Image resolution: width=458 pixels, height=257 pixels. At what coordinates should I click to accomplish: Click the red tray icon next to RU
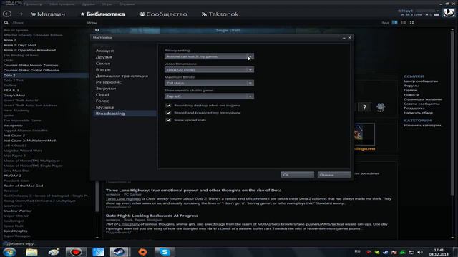[x=369, y=252]
